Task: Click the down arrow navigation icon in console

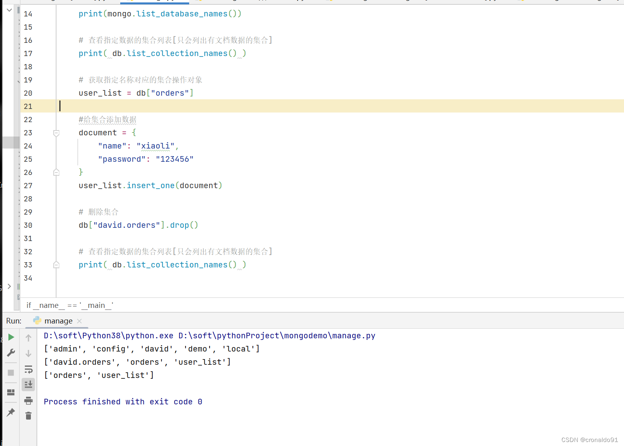Action: click(28, 354)
